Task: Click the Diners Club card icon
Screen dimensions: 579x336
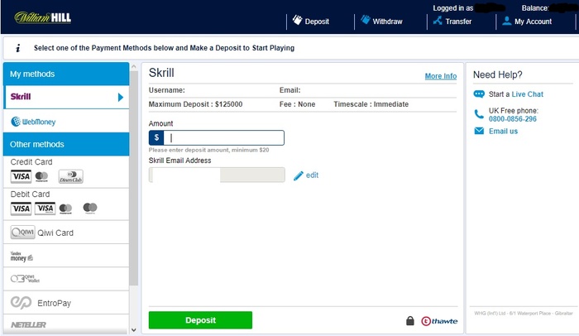Action: click(71, 176)
